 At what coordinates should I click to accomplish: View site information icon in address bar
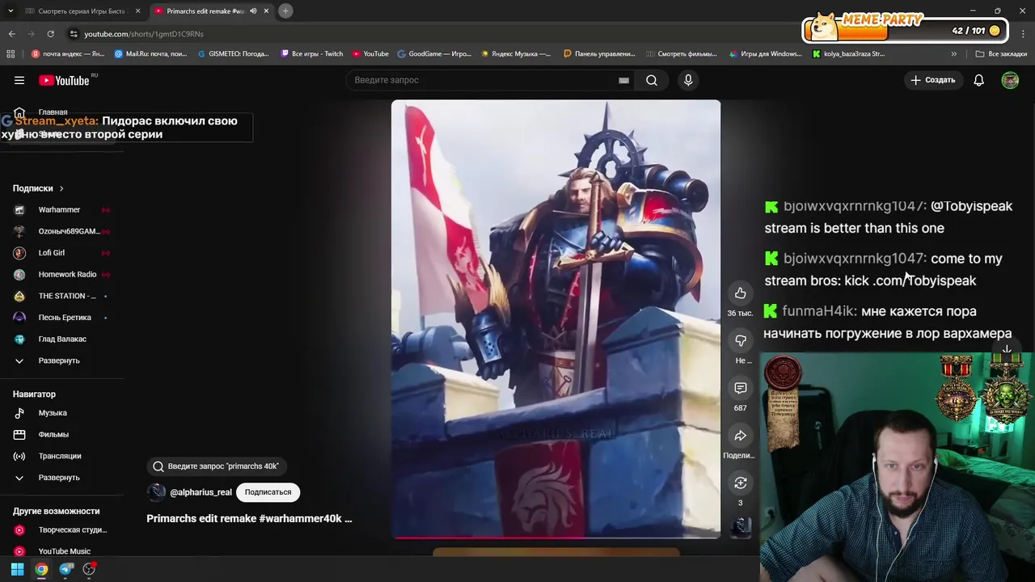[x=74, y=34]
